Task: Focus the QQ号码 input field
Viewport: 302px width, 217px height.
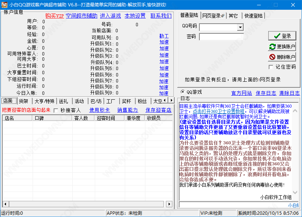Action: (x=218, y=27)
